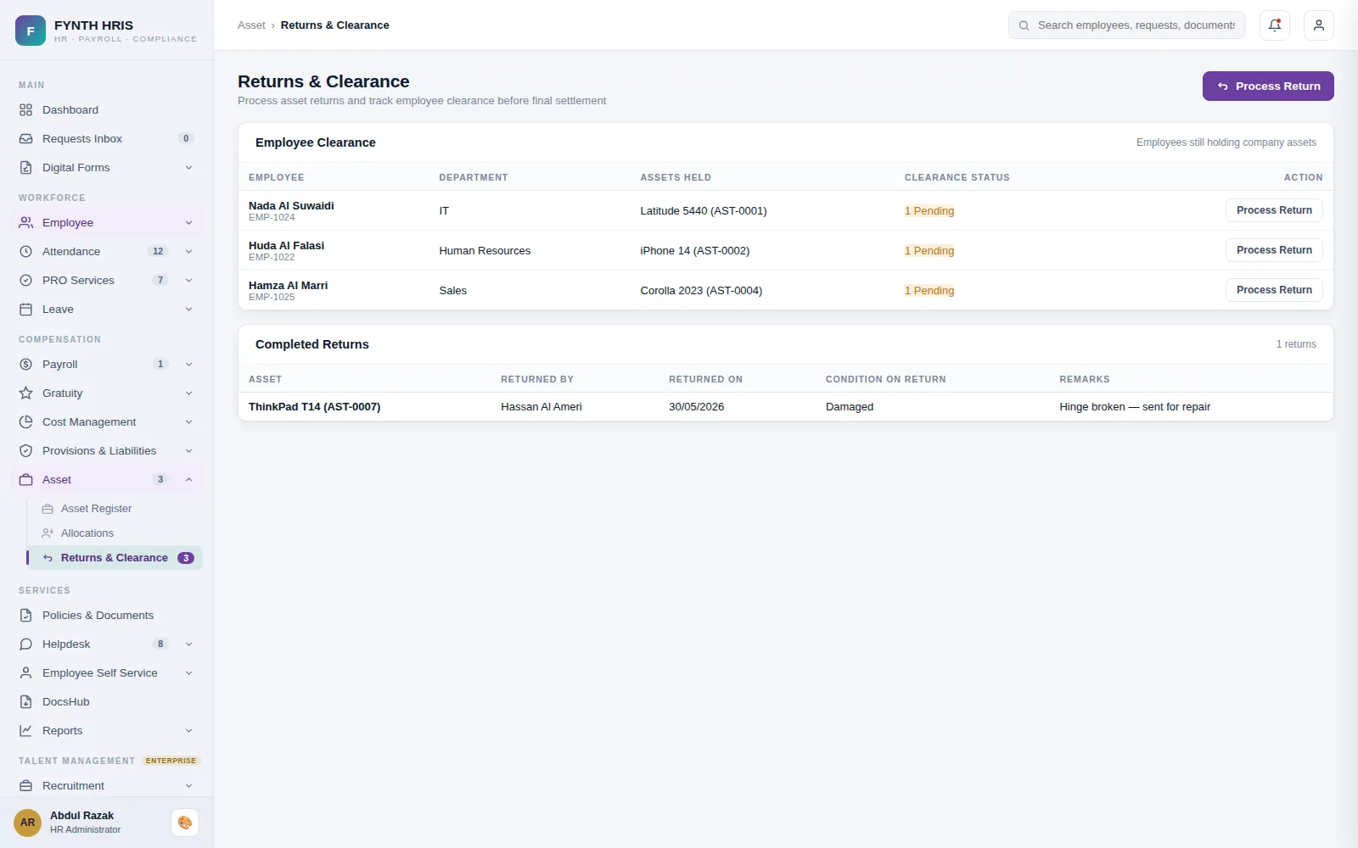Screen dimensions: 1358x848
Task: Click ThinkPad T14 (AST-0007) asset cell
Action: (x=314, y=407)
